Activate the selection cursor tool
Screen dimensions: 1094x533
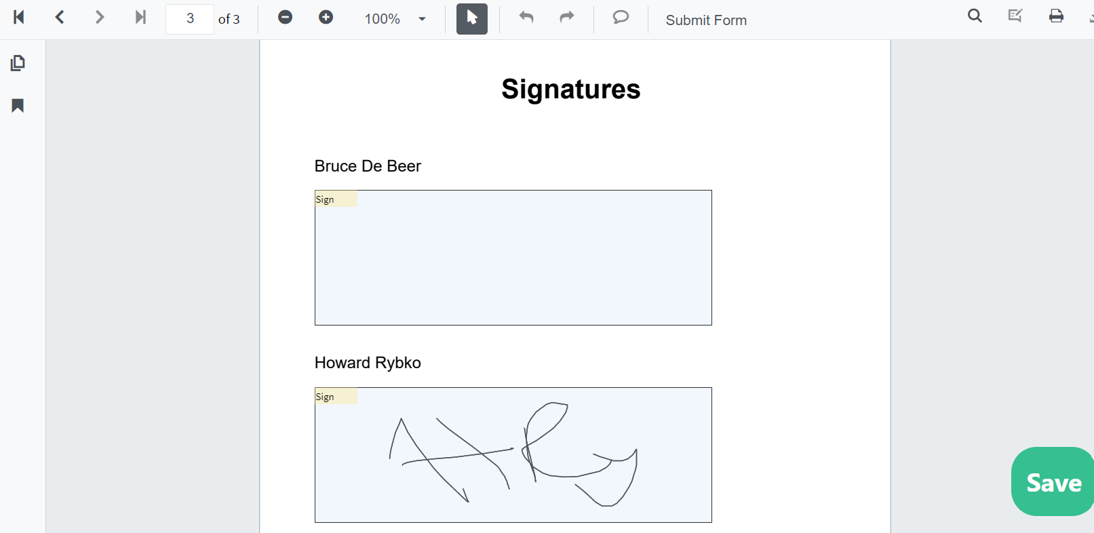pos(472,19)
